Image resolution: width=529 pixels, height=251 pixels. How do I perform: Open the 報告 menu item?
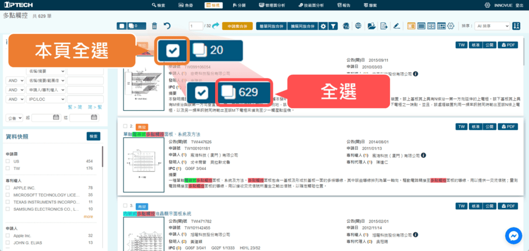click(x=343, y=5)
